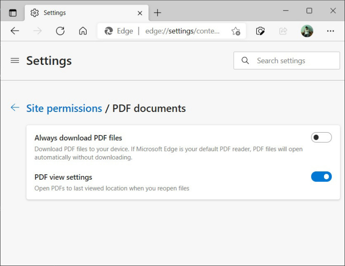Screen dimensions: 345x266
Task: Open the profile avatar picture
Action: pos(307,31)
